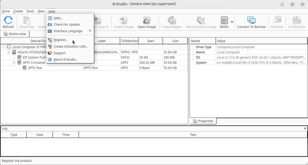Choose Create Activation USB... entry
This screenshot has height=165, width=308.
point(70,46)
